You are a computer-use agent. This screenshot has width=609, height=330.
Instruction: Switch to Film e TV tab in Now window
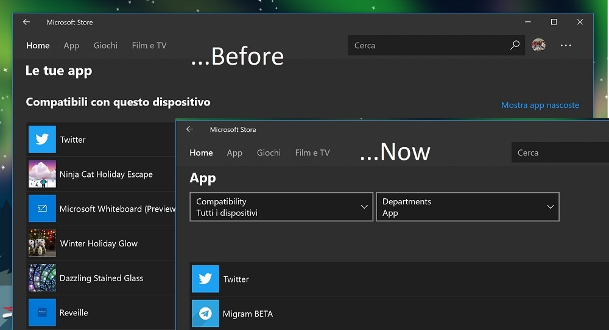coord(312,153)
